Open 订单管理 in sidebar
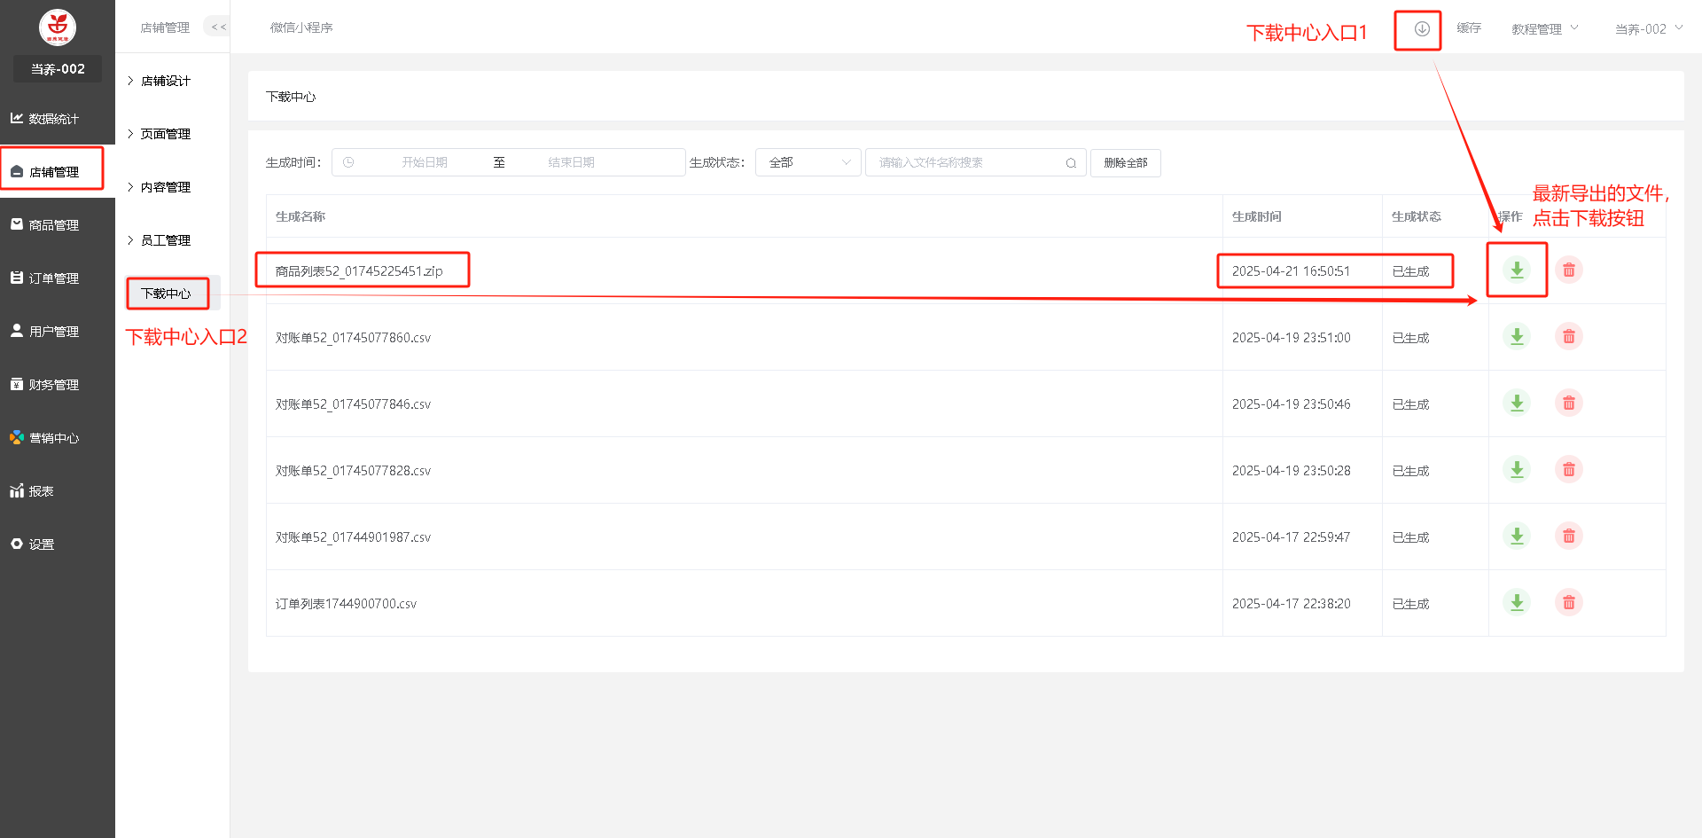This screenshot has height=838, width=1702. coord(53,278)
